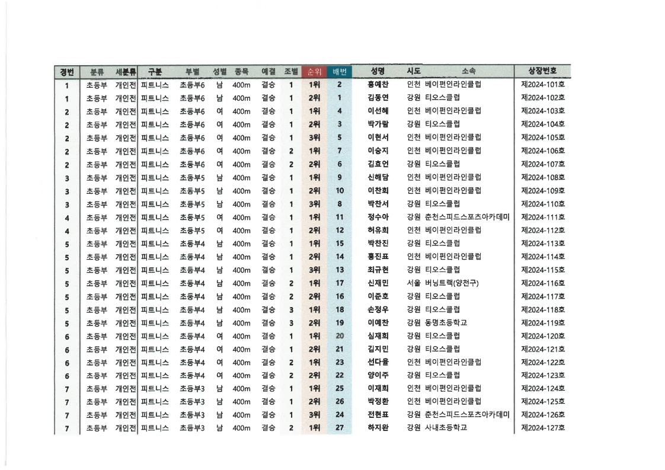The width and height of the screenshot is (665, 470).
Task: Select the name 양이주
Action: (378, 375)
